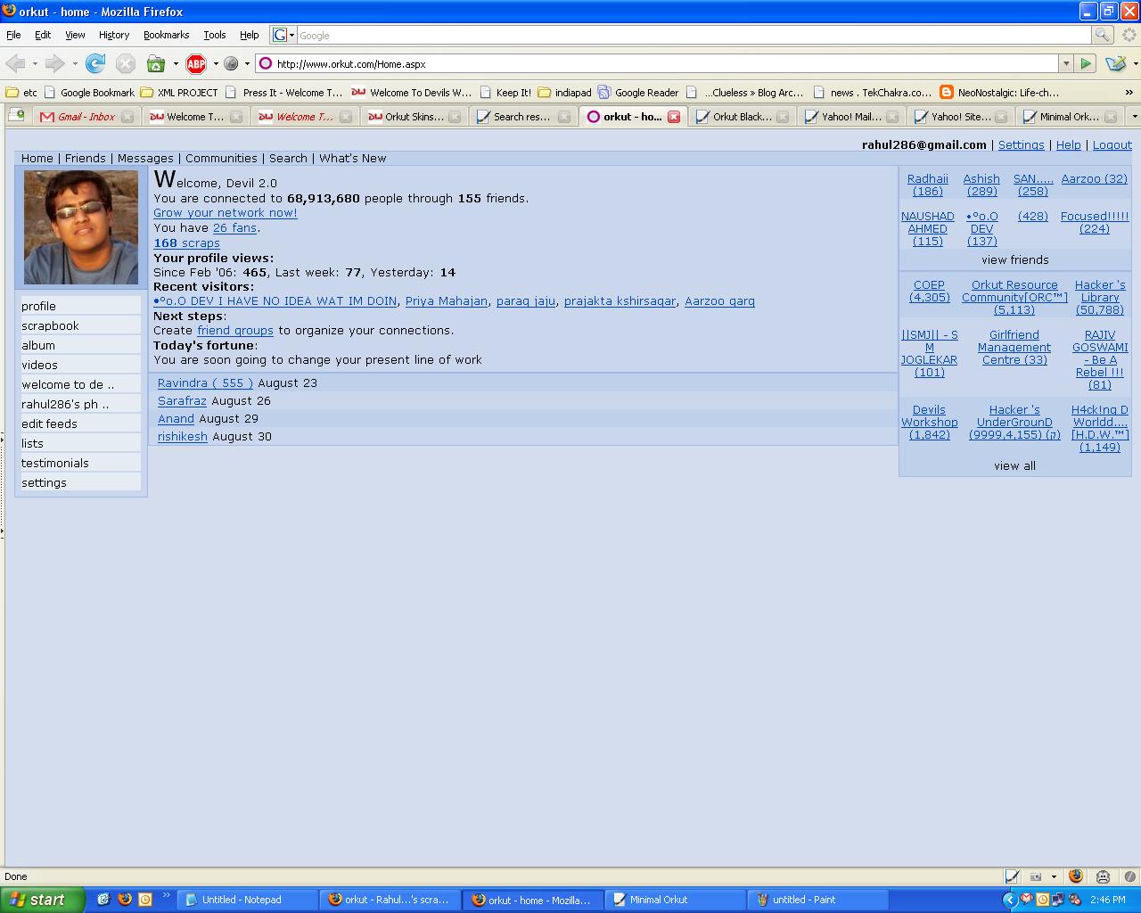Screen dimensions: 1141x913
Task: Click the Firefox quick launch icon on the taskbar
Action: coord(124,900)
